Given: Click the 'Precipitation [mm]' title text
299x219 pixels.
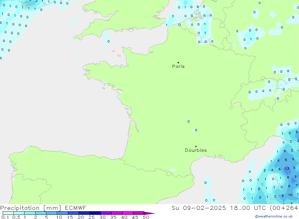Looking at the screenshot, I should pyautogui.click(x=30, y=208).
